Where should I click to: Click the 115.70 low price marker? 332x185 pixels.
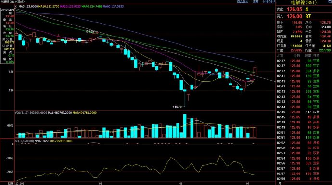point(177,107)
